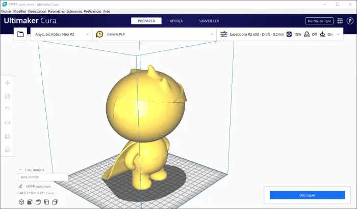Image resolution: width=357 pixels, height=209 pixels.
Task: Click the adhesion On icon
Action: click(x=322, y=34)
